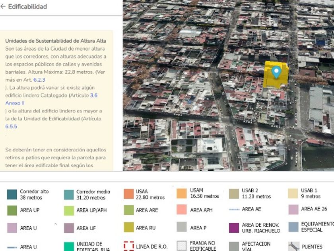Screen dimensions: 334x251
Task: Click the blue location pin marker
Action: pos(276,72)
